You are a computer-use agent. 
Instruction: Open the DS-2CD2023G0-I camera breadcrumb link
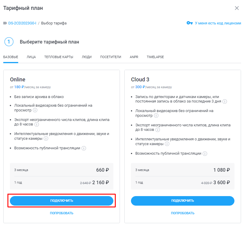[22, 23]
